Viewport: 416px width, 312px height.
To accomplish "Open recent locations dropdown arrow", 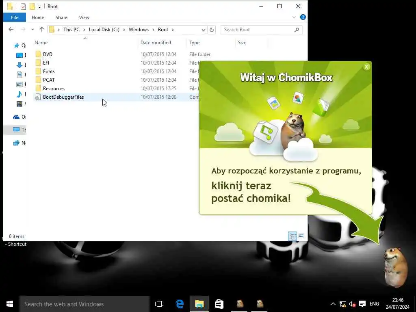I will click(32, 29).
